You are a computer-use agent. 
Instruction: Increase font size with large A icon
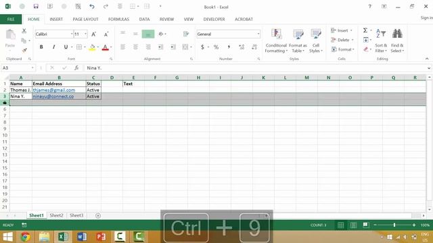pyautogui.click(x=93, y=34)
